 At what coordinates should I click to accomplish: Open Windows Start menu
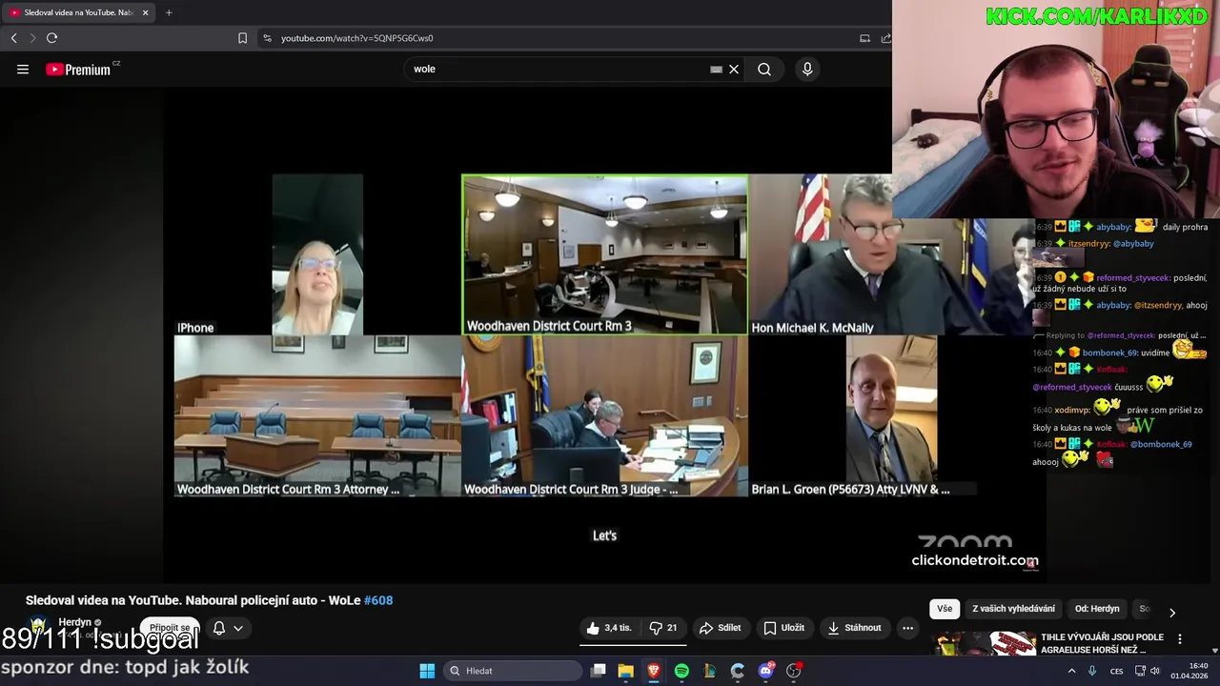[427, 671]
